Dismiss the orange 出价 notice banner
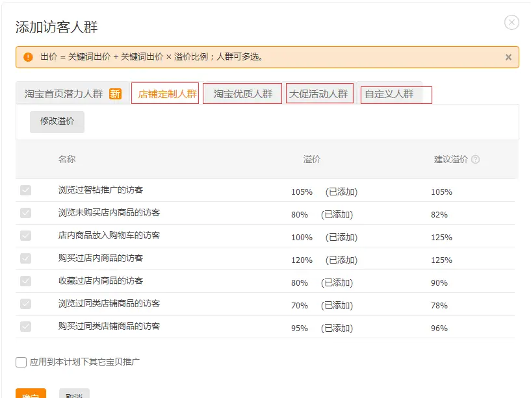This screenshot has width=531, height=398. [x=508, y=57]
